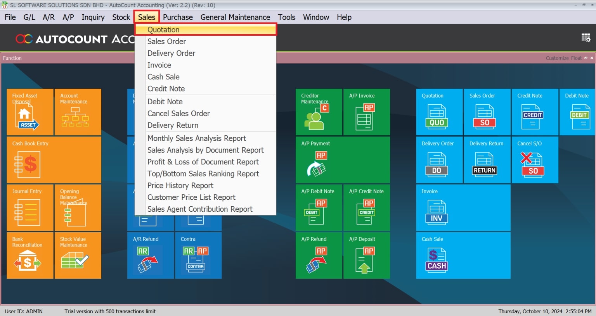The image size is (596, 316).
Task: Select the Cancel S/O tile
Action: pos(535,160)
